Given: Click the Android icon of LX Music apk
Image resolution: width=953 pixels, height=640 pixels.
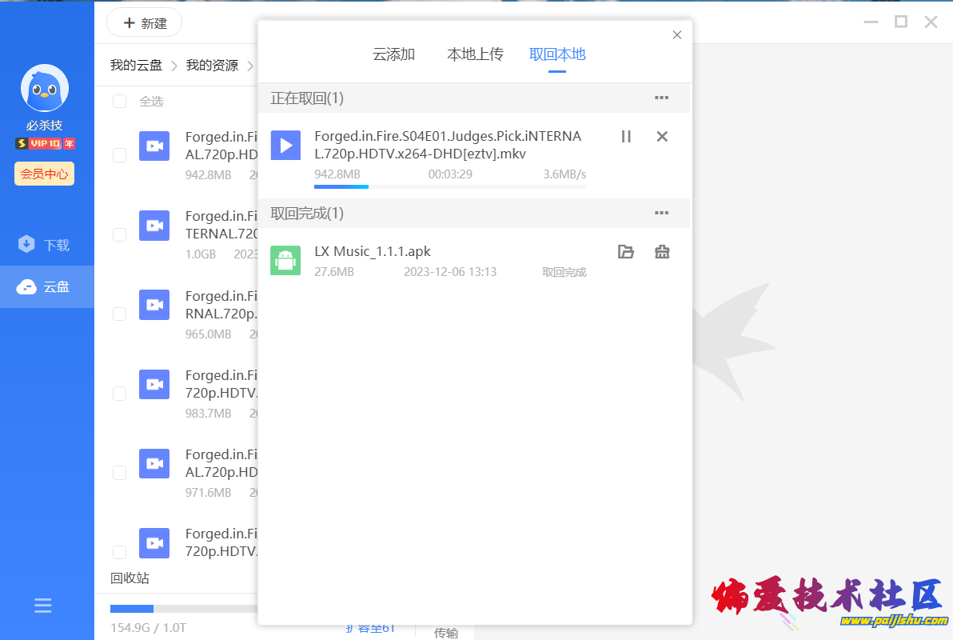Looking at the screenshot, I should (x=285, y=261).
